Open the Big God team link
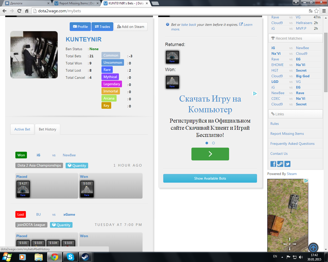 pos(303,76)
